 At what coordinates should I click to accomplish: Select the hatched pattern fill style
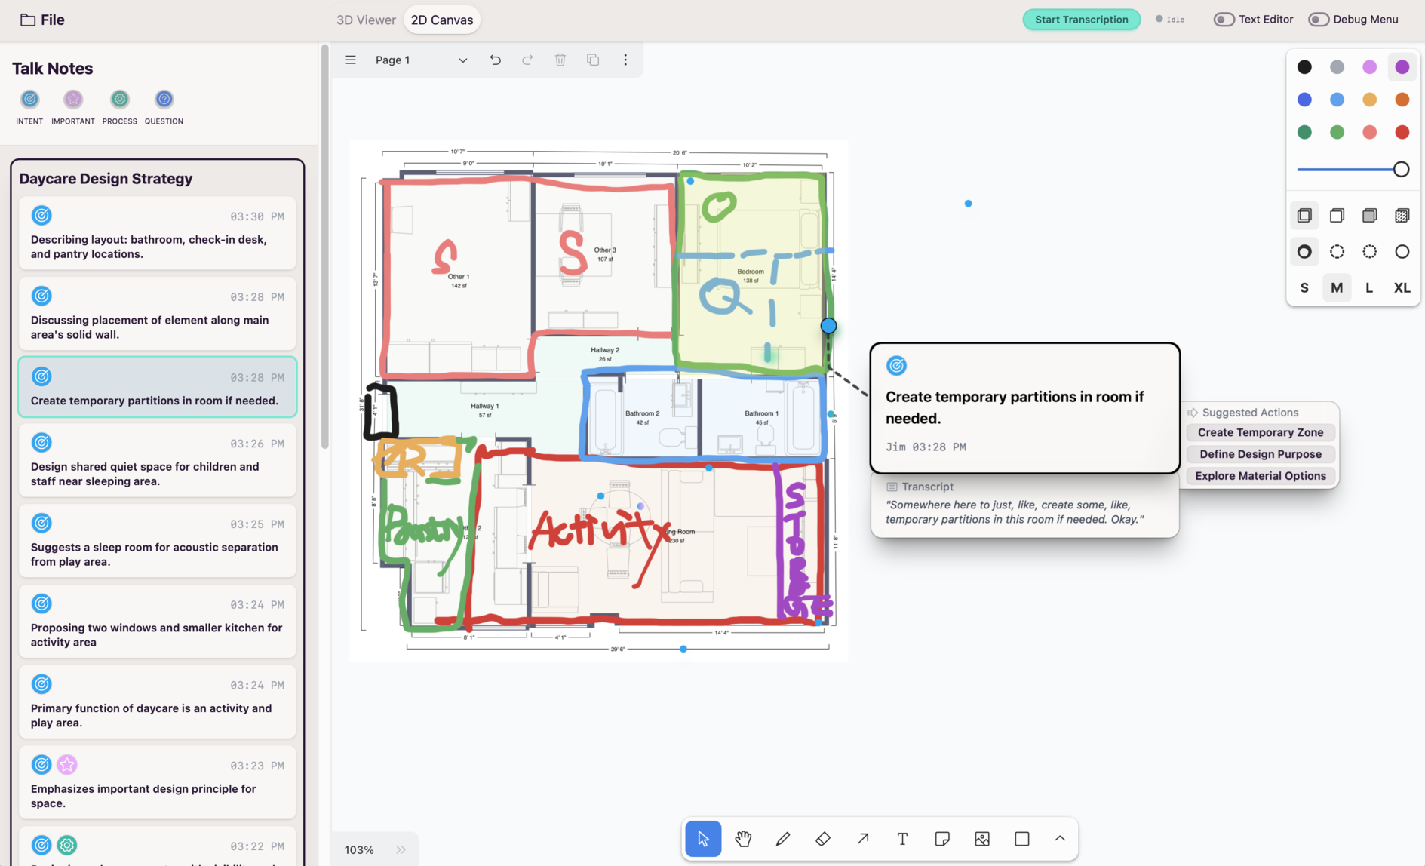point(1402,216)
